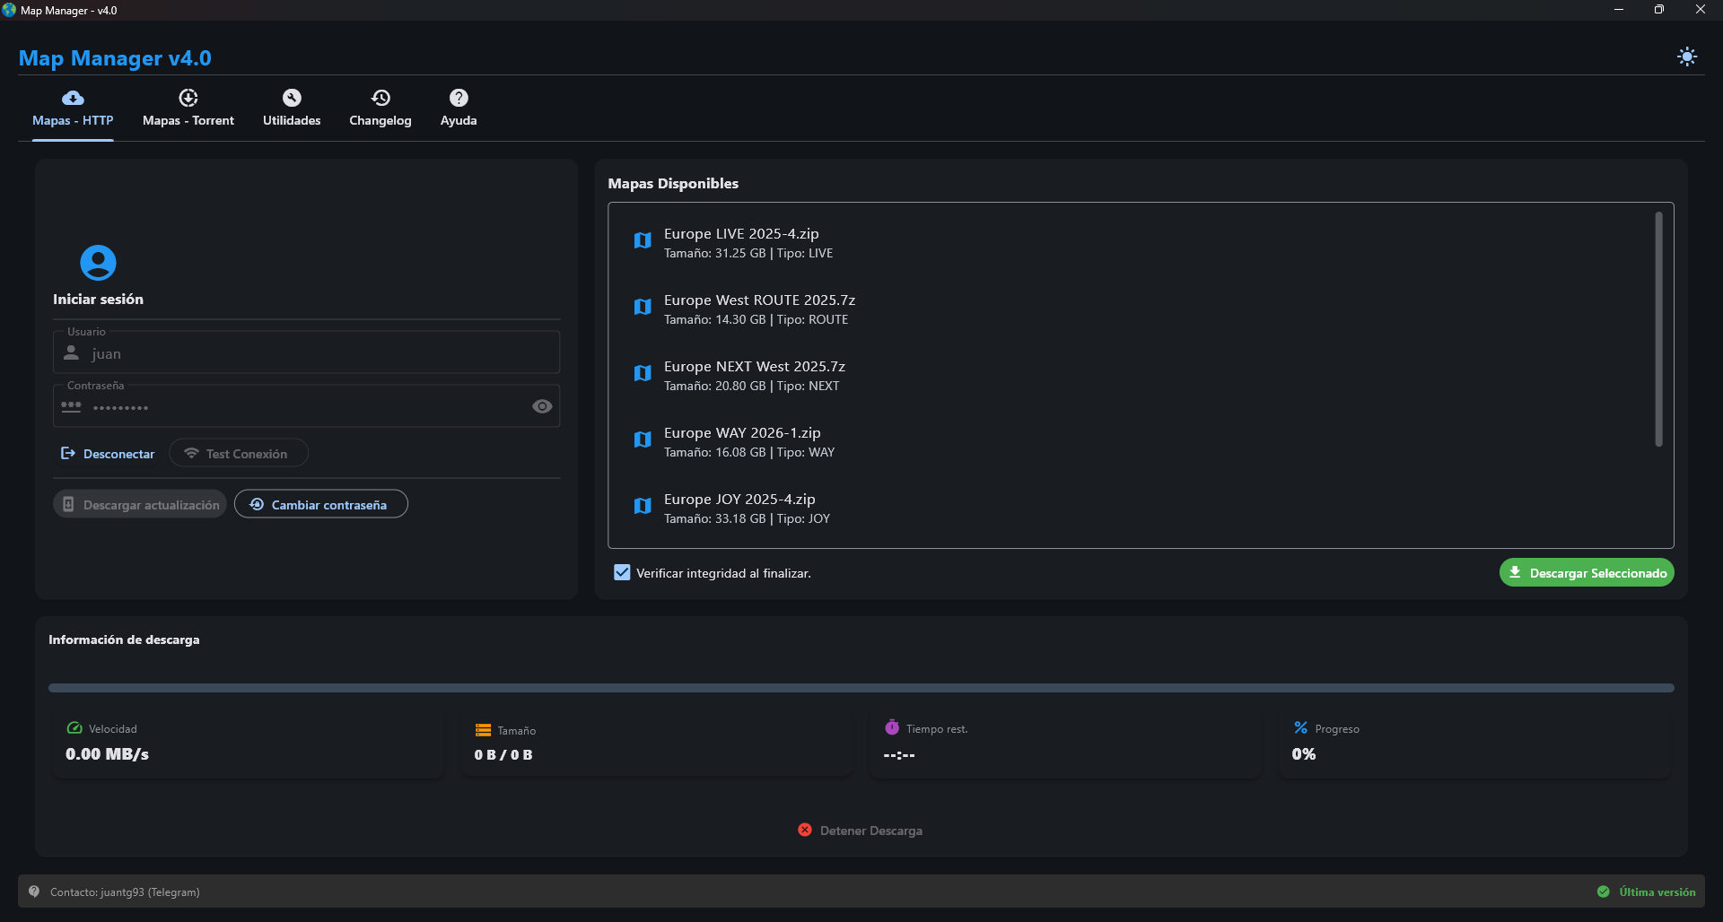Click the Cambiar contraseña button

320,504
